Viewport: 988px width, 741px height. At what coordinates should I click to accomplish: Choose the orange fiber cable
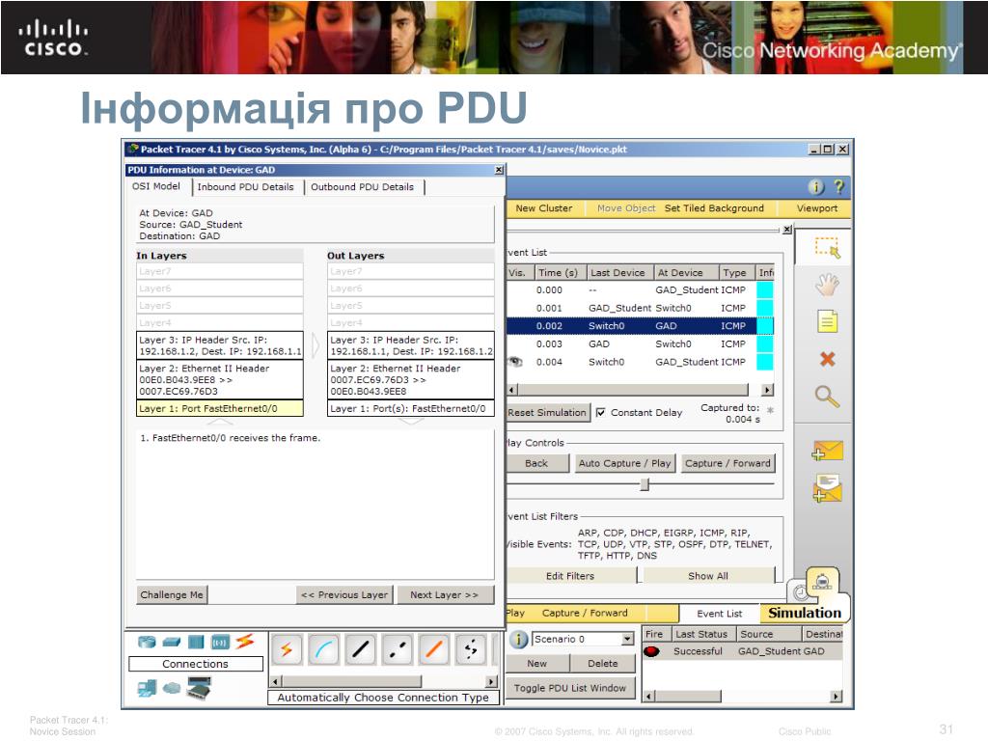coord(434,649)
